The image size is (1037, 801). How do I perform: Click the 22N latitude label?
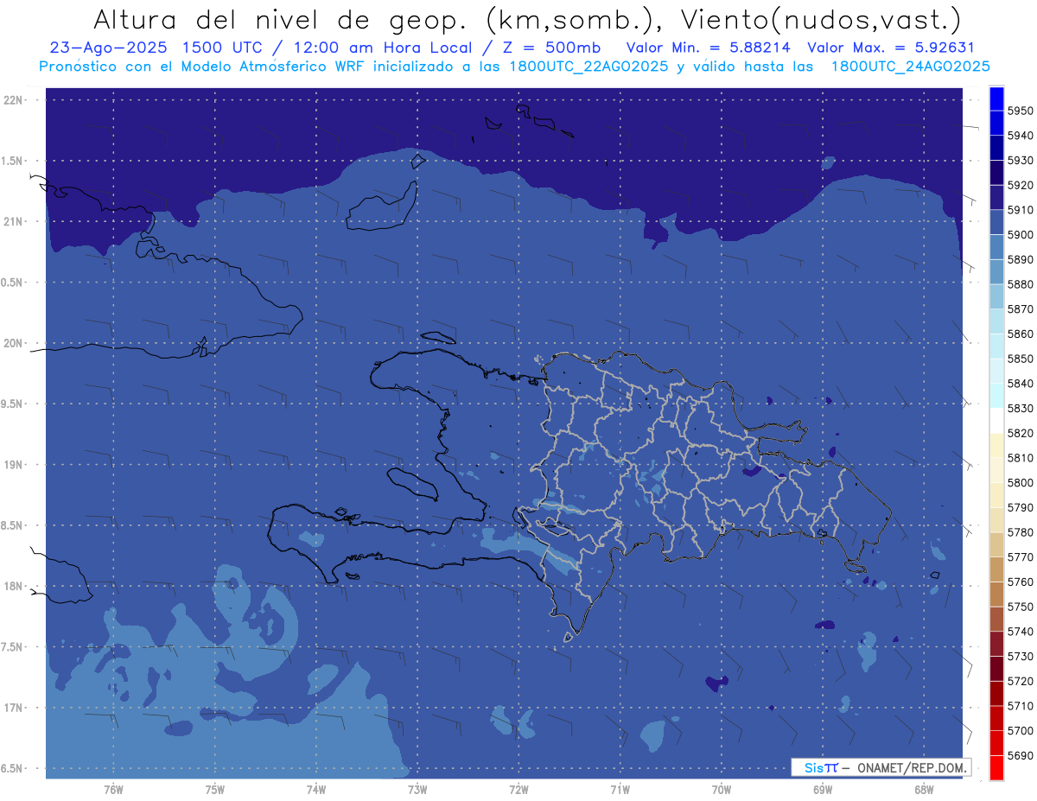(13, 100)
